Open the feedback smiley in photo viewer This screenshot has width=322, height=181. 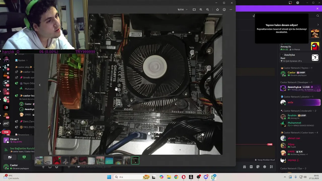[224, 10]
